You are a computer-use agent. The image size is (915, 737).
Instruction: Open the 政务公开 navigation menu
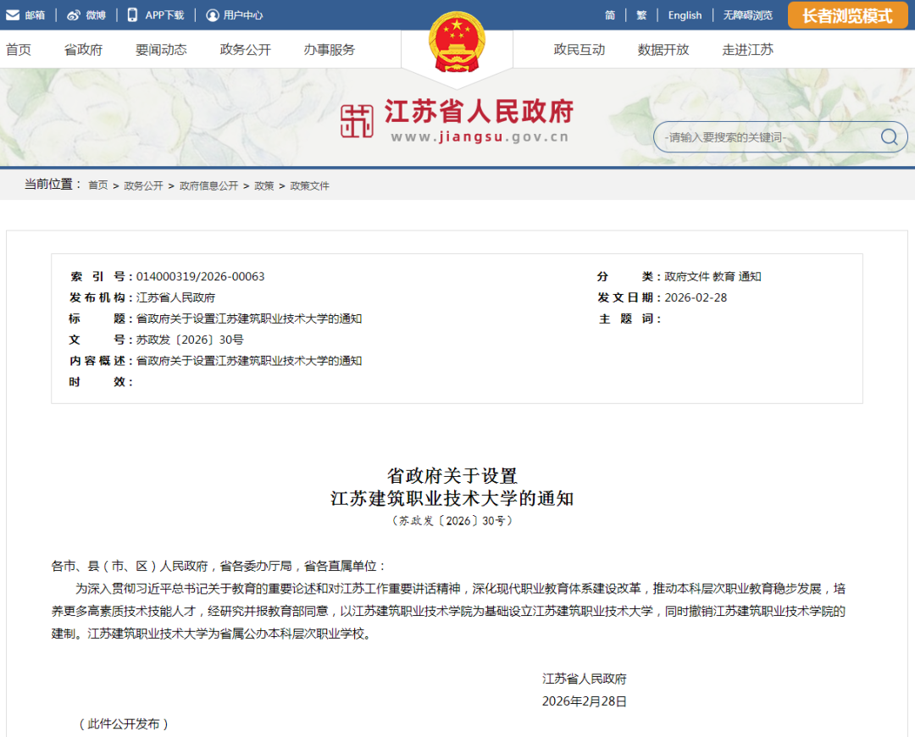pos(245,50)
